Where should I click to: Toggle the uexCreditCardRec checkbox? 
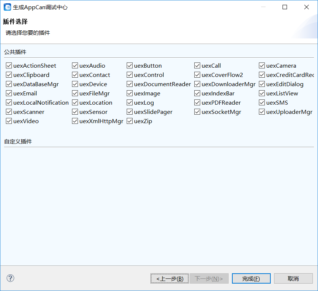pyautogui.click(x=262, y=75)
